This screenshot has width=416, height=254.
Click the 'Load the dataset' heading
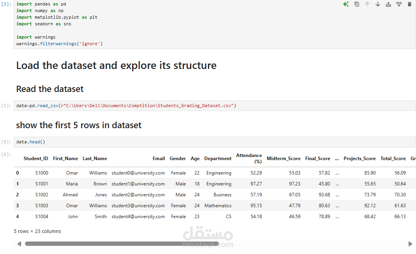tap(116, 65)
